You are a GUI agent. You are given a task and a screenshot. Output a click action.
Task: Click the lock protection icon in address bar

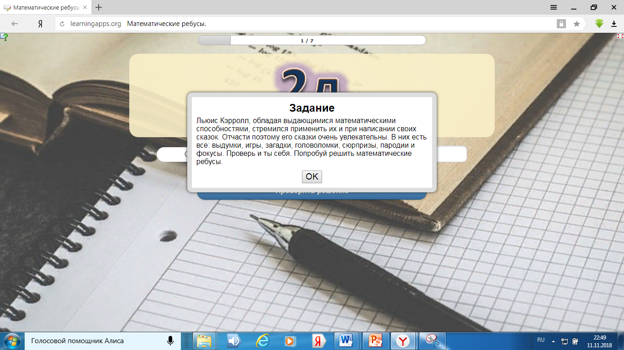[x=561, y=24]
